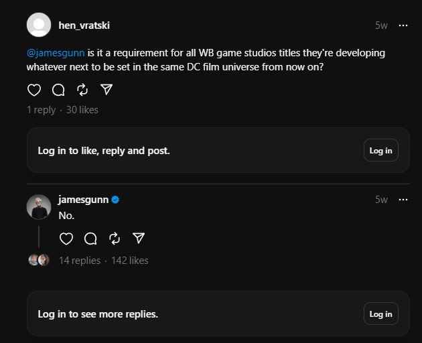Open hen_vratski username profile

(x=84, y=25)
